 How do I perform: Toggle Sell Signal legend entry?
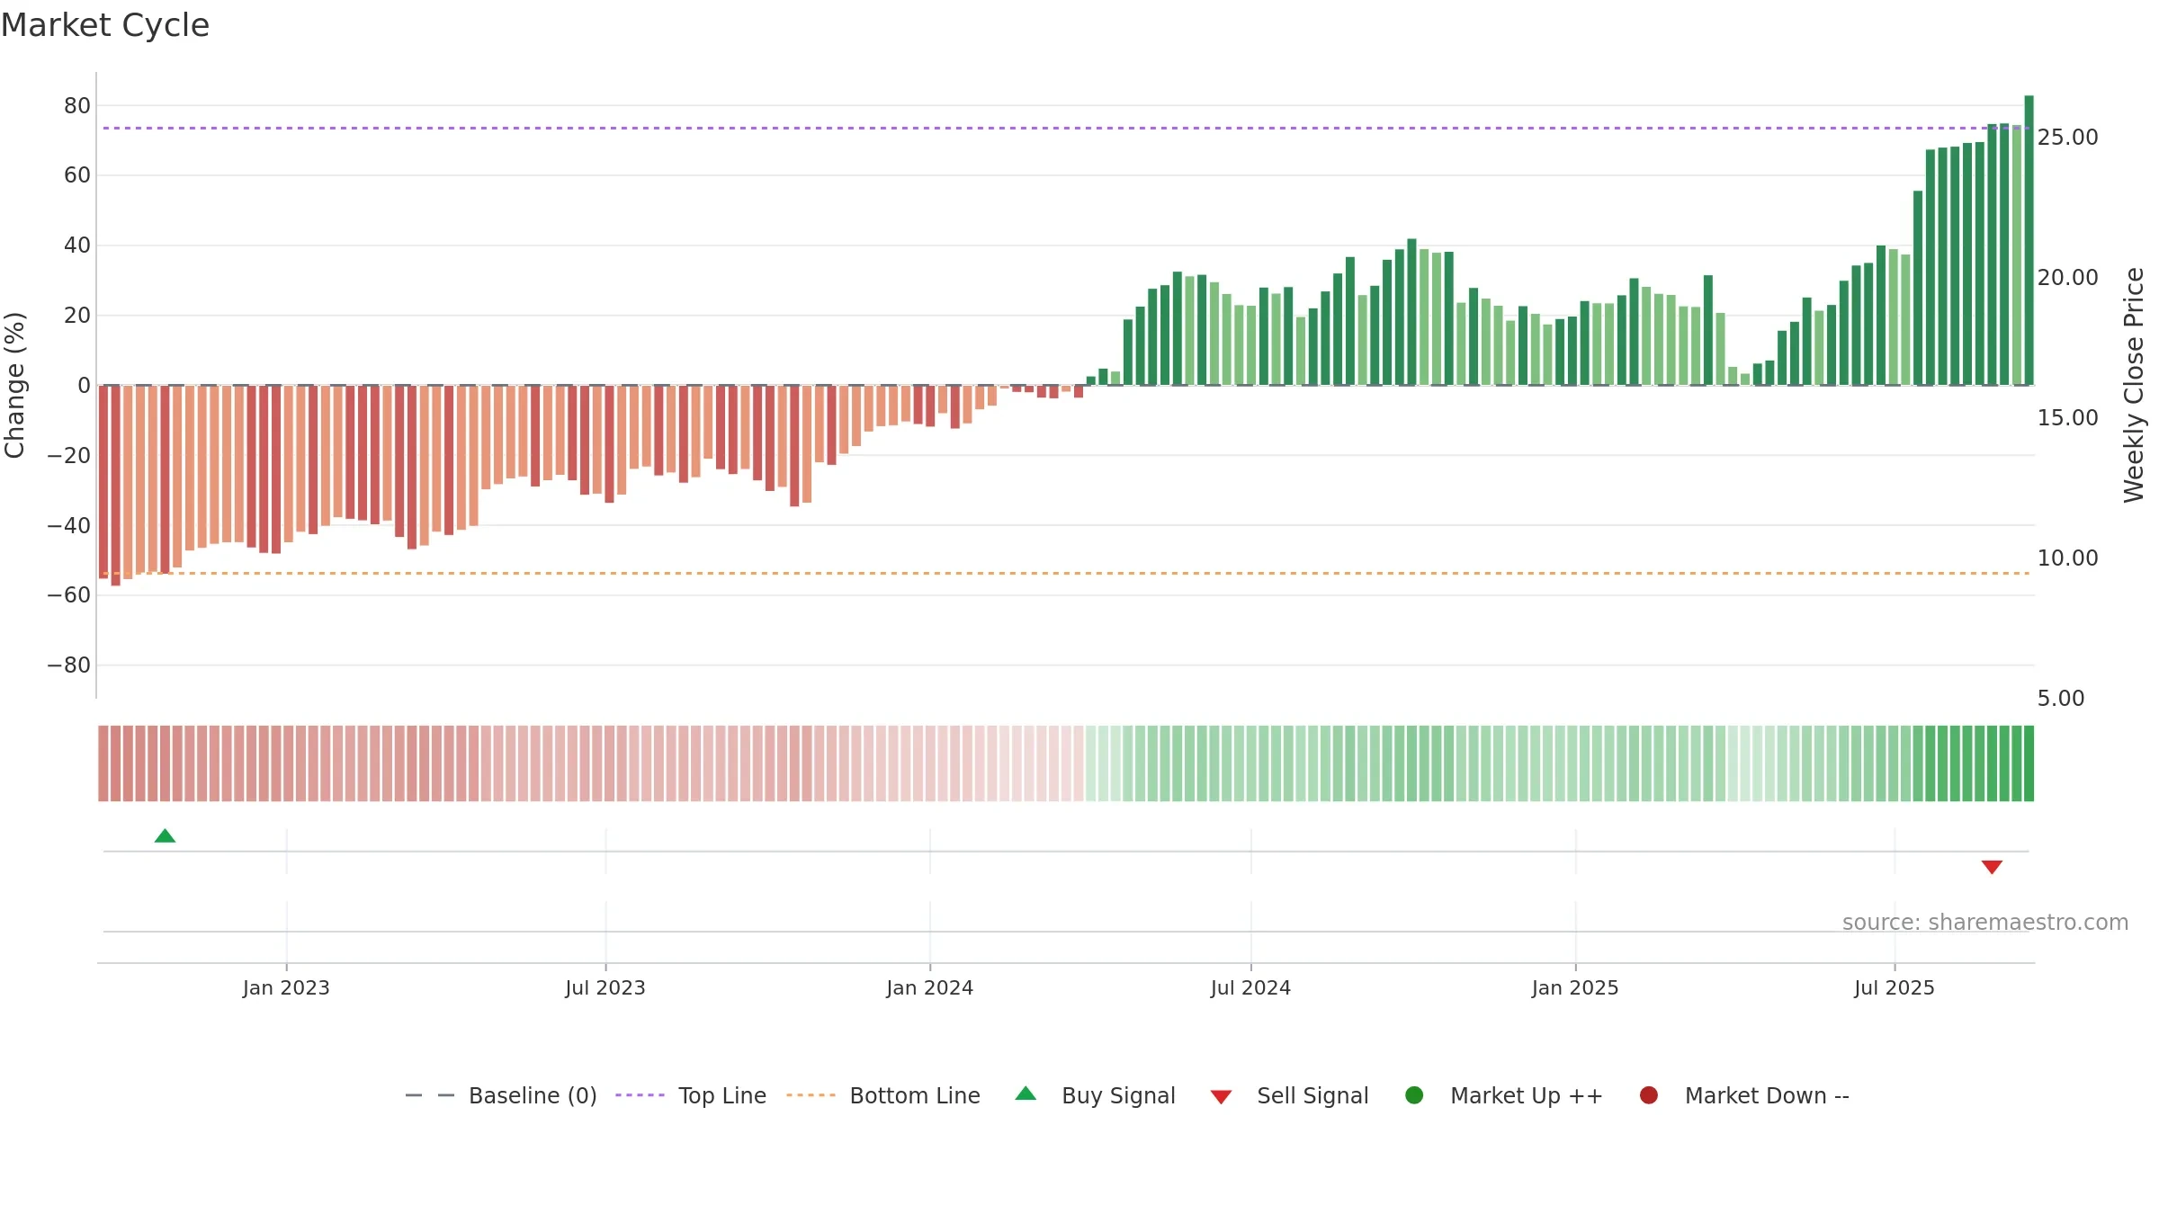click(x=1289, y=1096)
